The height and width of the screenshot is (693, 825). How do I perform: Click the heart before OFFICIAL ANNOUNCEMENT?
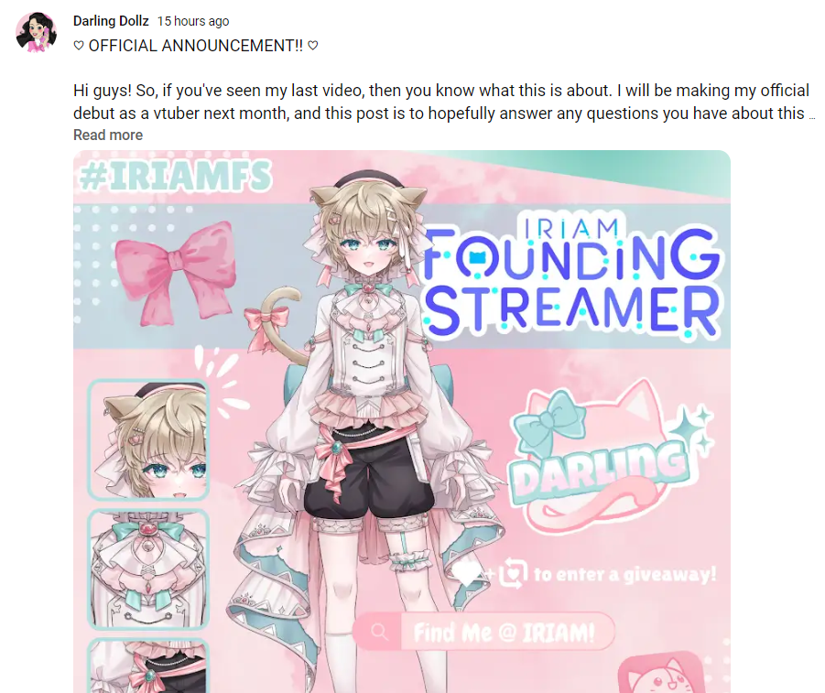(x=79, y=46)
